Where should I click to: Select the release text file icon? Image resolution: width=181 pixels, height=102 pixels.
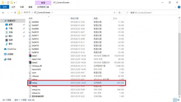(x=30, y=76)
